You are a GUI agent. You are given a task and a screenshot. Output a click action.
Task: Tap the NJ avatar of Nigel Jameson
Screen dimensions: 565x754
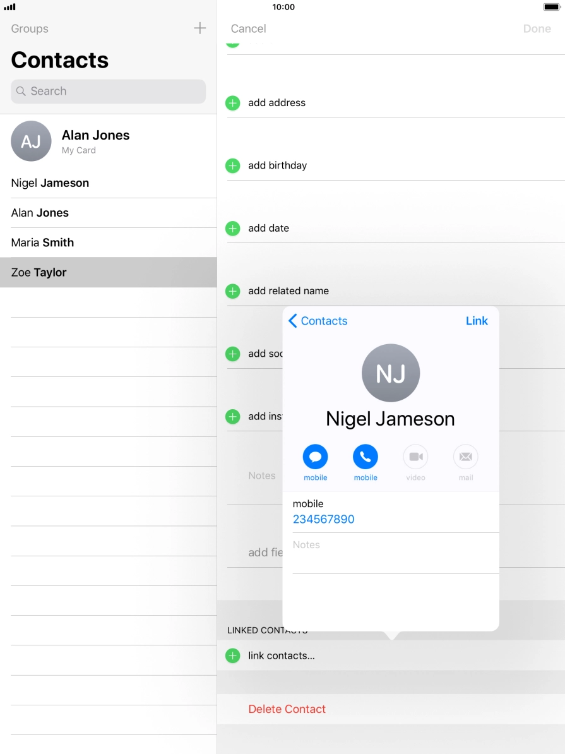click(x=390, y=373)
